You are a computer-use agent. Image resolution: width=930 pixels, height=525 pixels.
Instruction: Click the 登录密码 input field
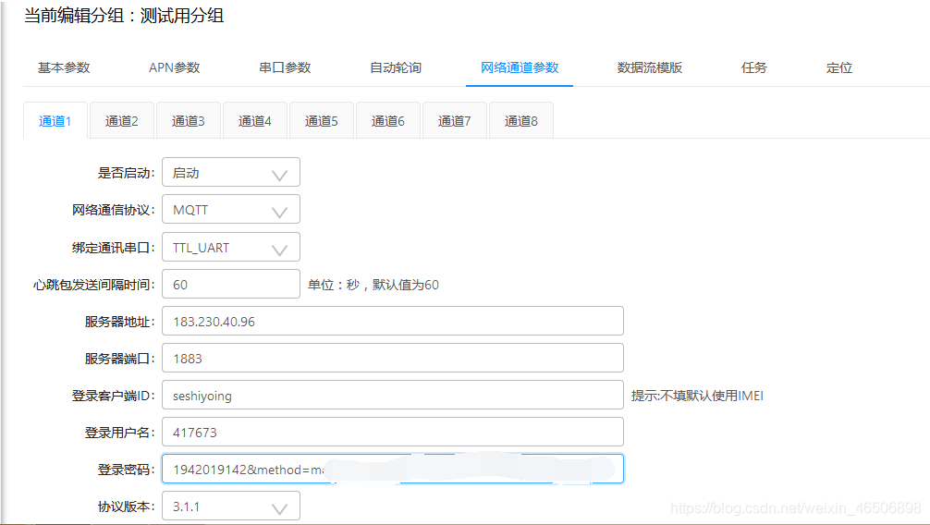click(x=393, y=469)
